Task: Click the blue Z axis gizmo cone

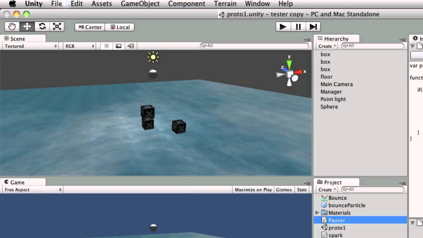Action: 284,70
